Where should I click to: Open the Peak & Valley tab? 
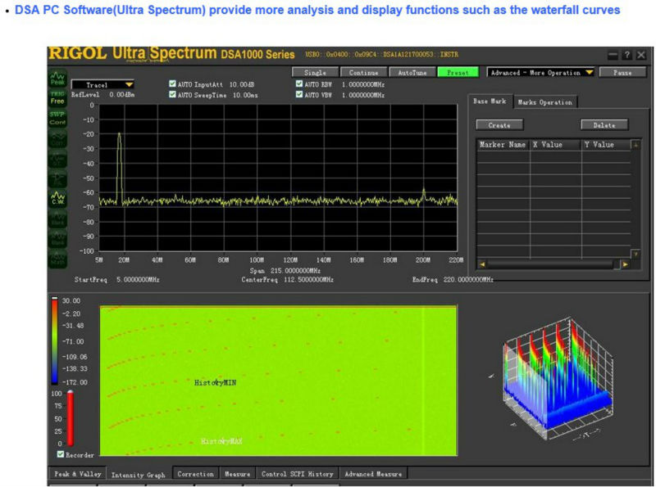tap(78, 474)
